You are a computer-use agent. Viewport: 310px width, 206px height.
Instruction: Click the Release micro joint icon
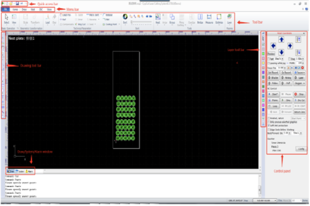pos(108,15)
